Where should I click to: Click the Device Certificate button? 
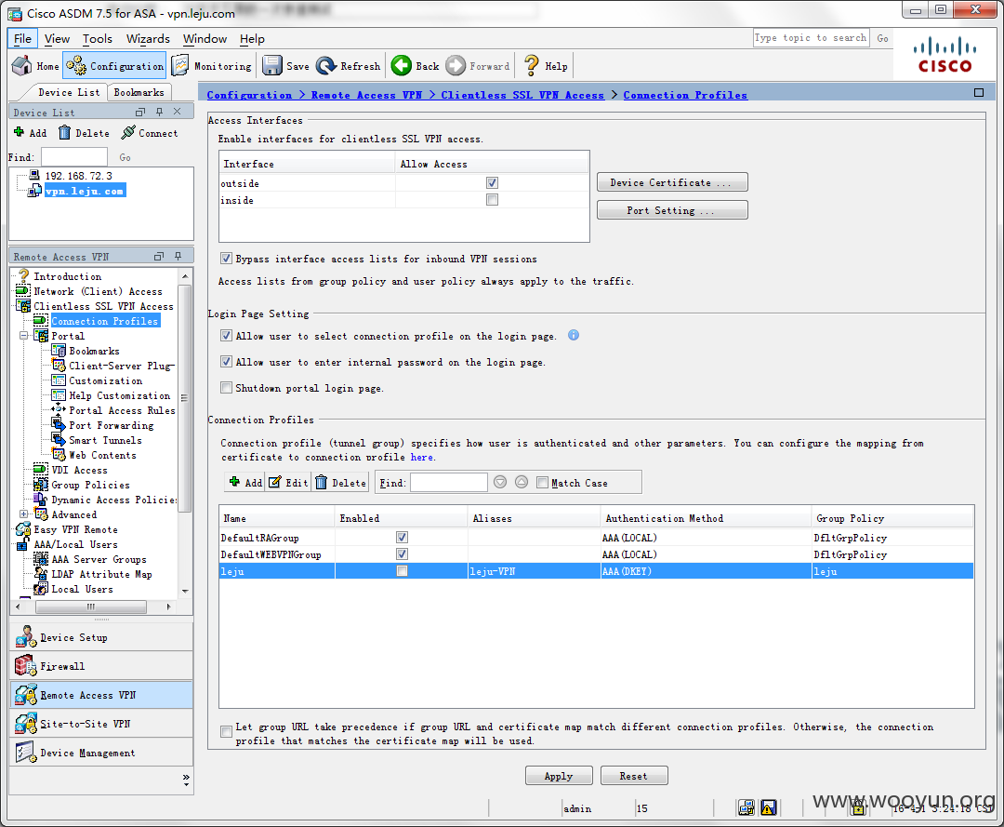coord(672,182)
